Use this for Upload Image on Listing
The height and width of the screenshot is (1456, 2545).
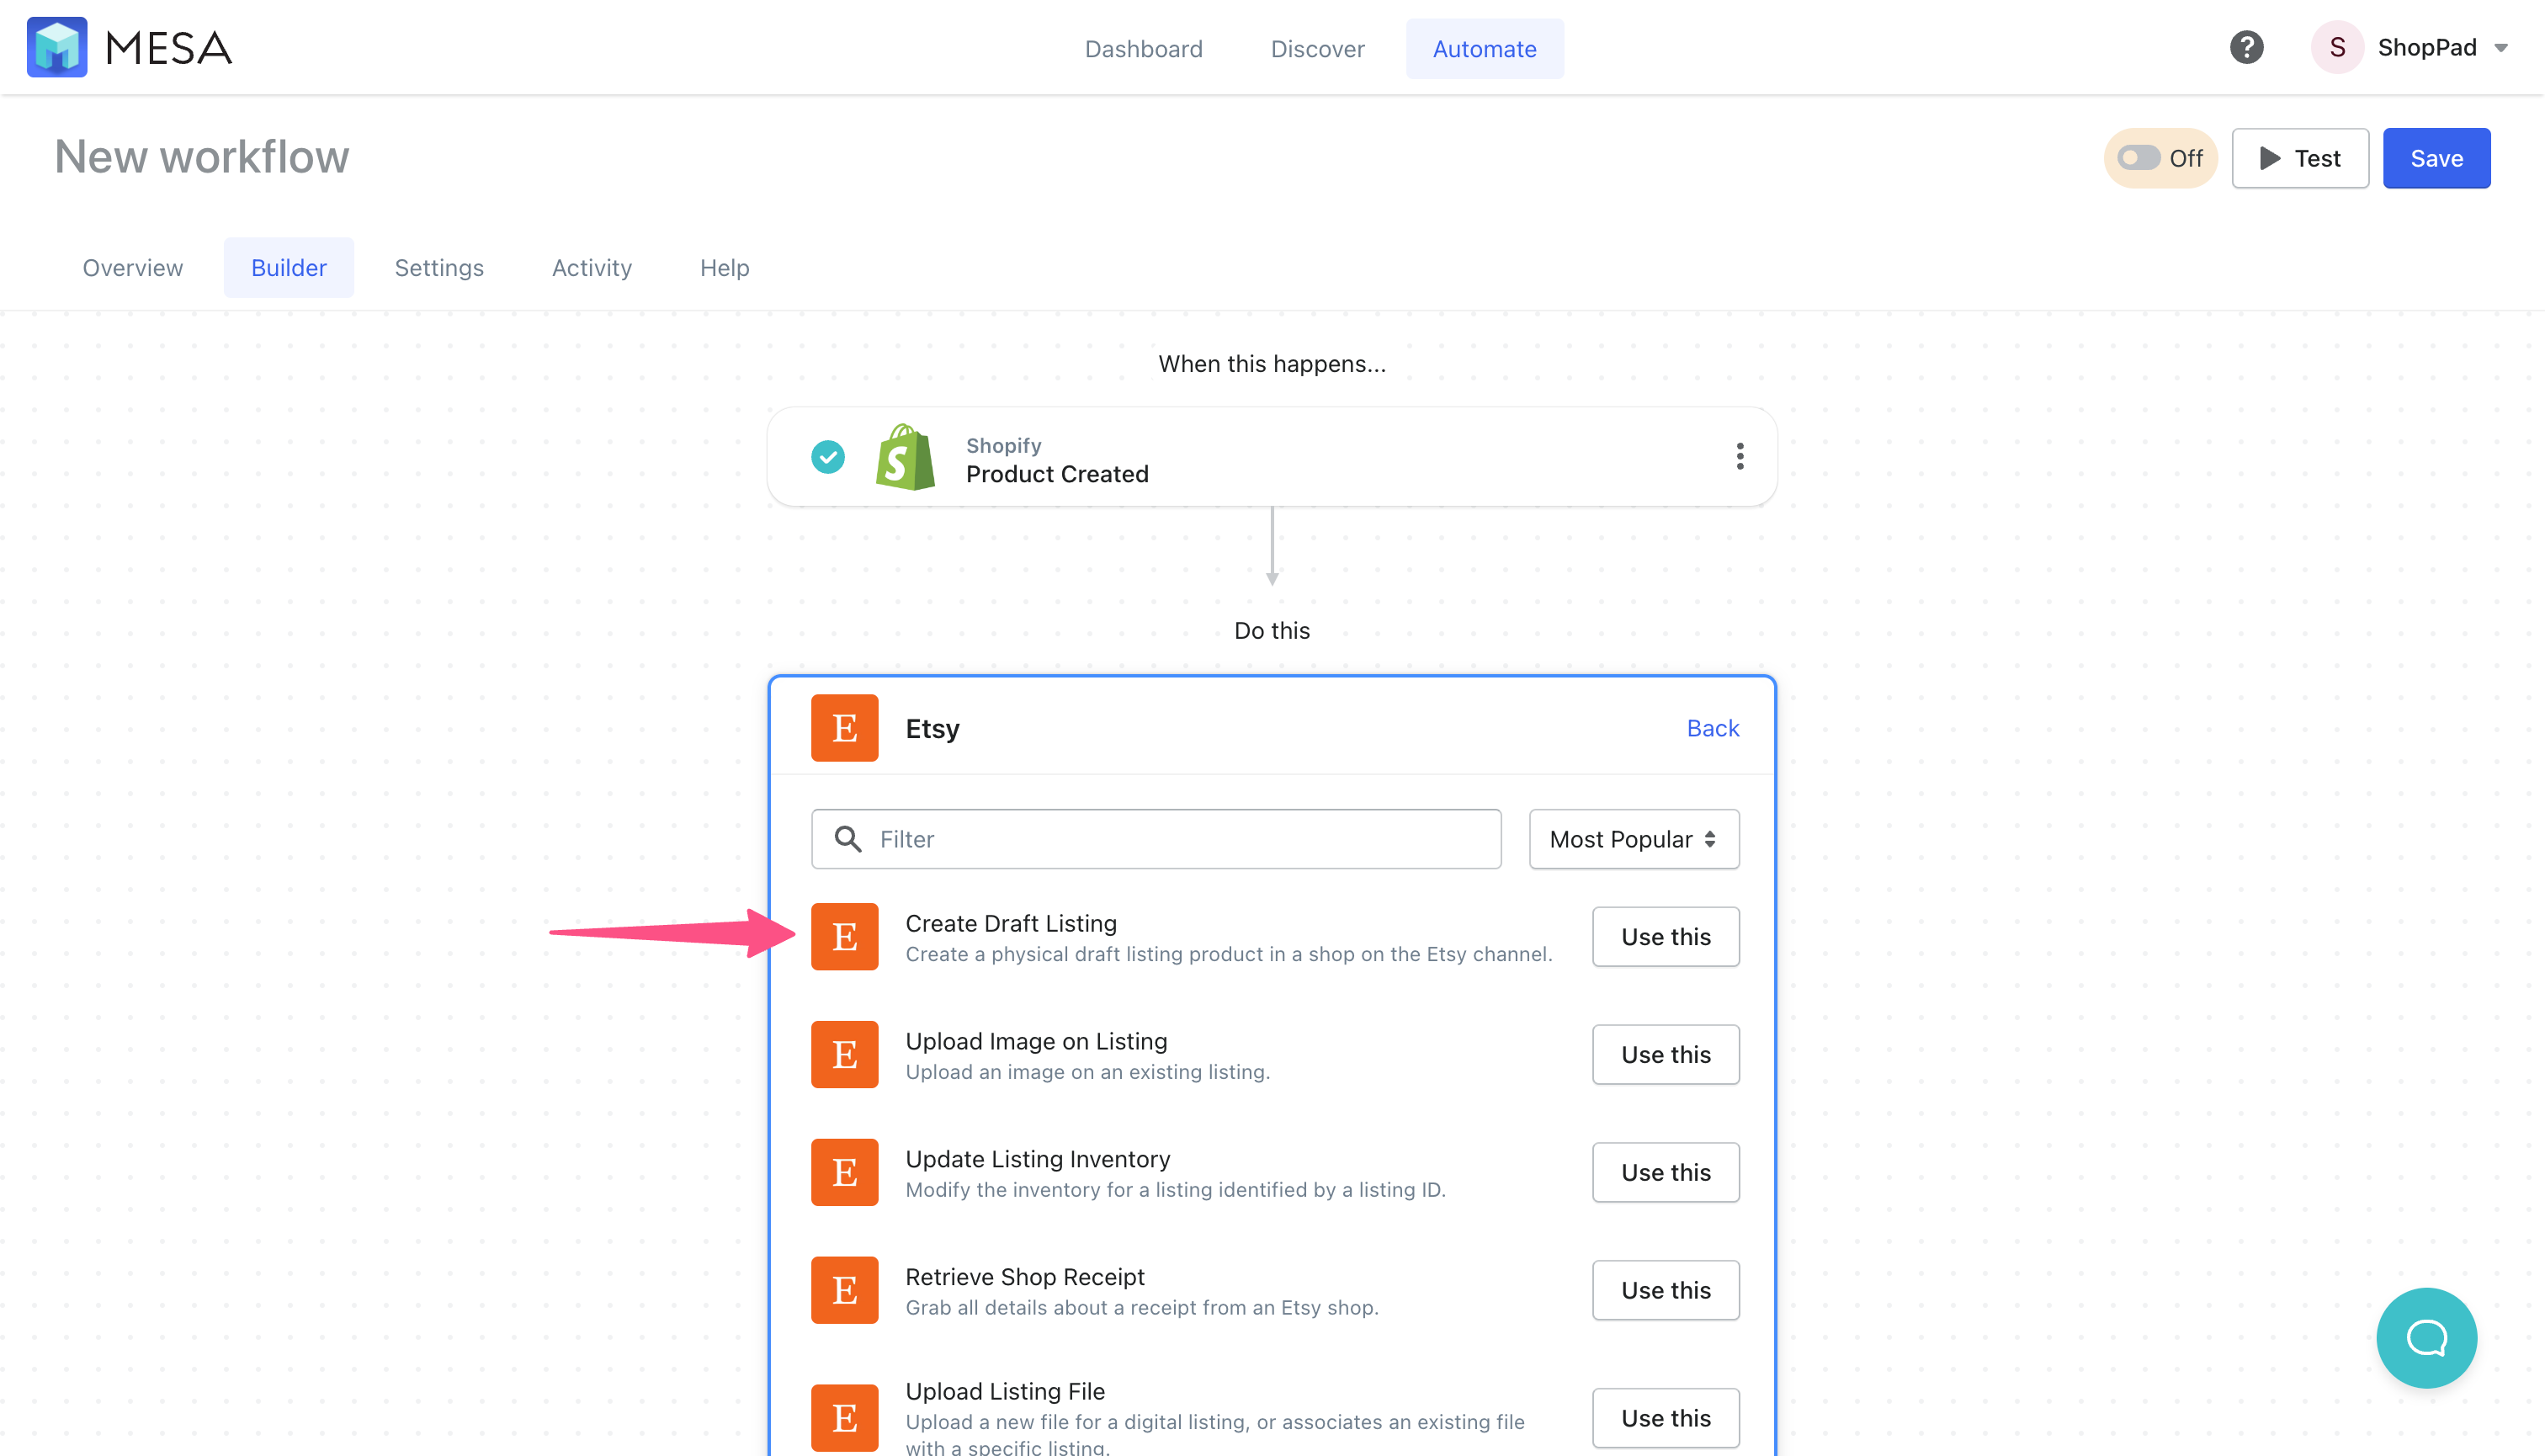(1666, 1055)
